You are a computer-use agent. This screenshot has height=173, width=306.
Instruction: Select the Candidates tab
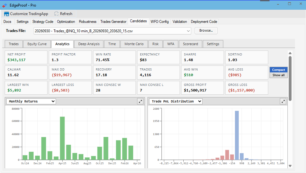click(x=138, y=21)
